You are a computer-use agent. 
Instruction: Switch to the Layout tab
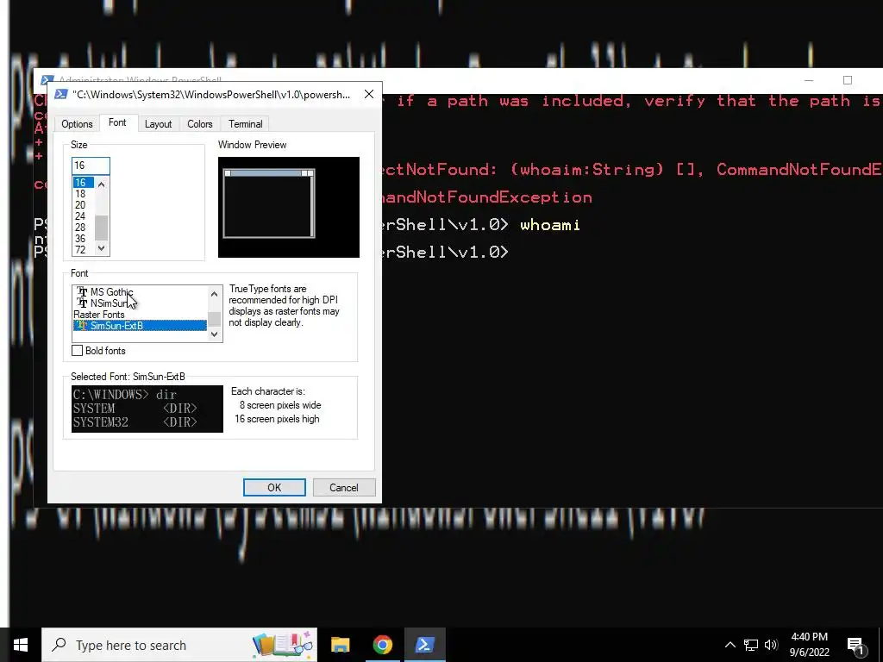159,124
